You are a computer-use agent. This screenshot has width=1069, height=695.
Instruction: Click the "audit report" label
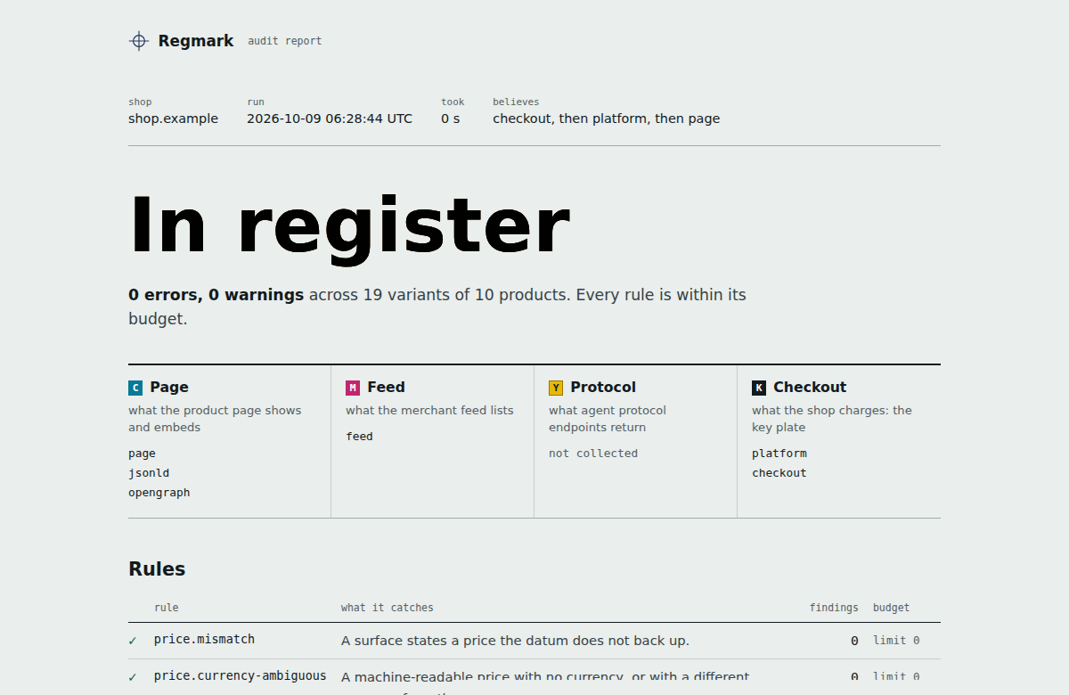coord(285,41)
